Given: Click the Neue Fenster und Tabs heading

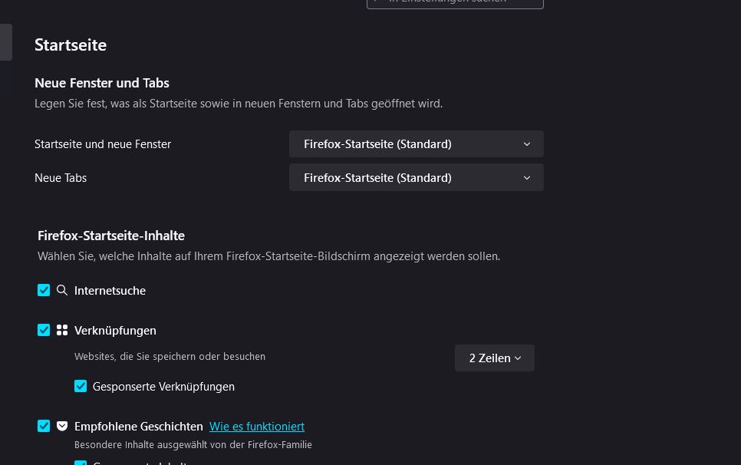Looking at the screenshot, I should pyautogui.click(x=101, y=83).
